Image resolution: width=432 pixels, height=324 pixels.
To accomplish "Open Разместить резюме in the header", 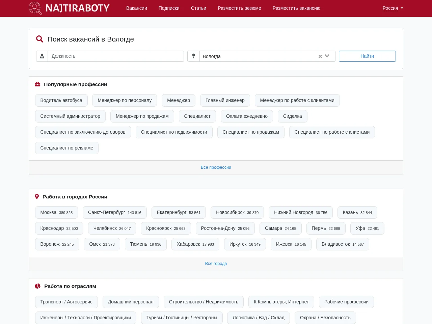I will (x=239, y=8).
